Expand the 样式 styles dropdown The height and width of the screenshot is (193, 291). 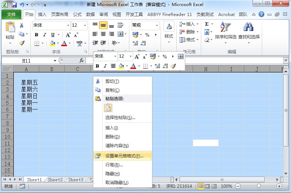169,42
